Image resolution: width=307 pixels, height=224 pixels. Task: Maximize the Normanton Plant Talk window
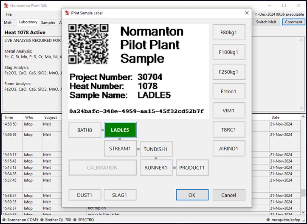284,6
